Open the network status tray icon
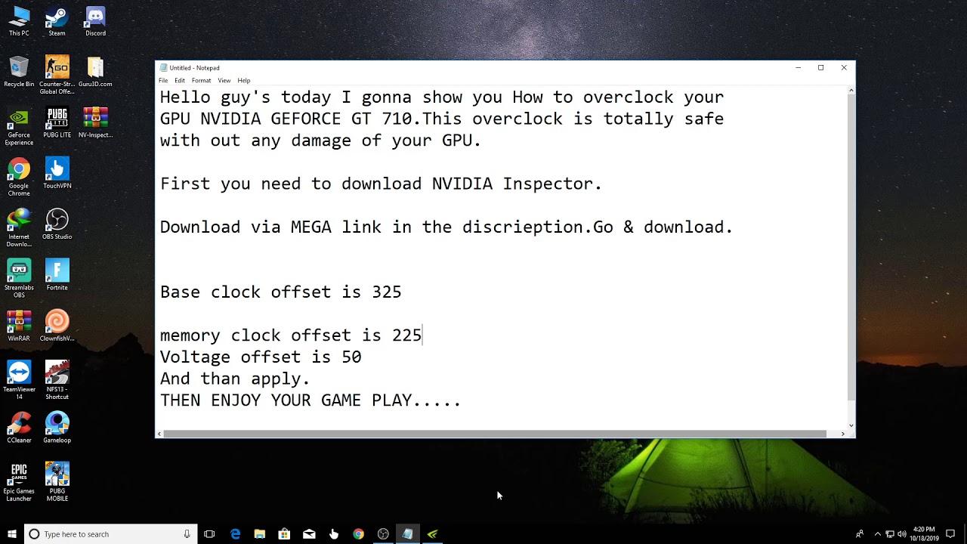 click(890, 534)
